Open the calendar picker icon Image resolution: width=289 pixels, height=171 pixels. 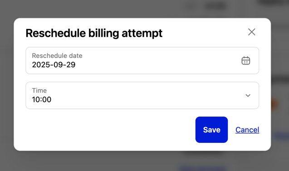point(246,61)
